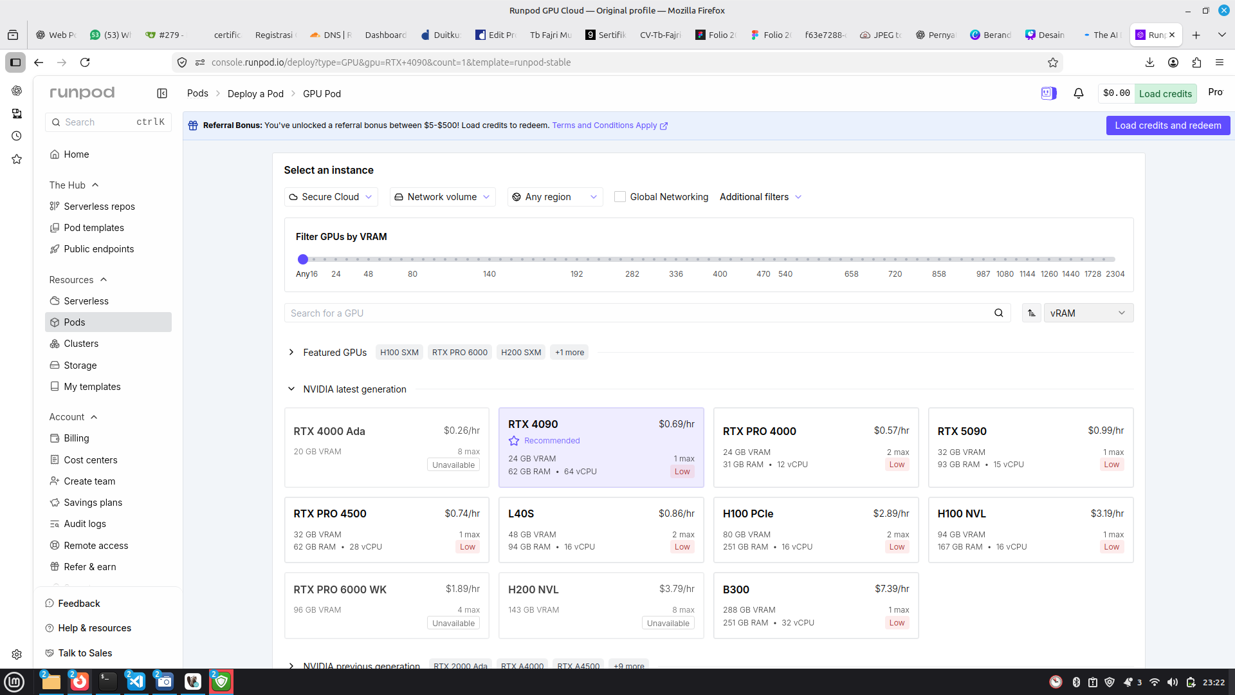Reload the page in Firefox
The height and width of the screenshot is (695, 1235).
[85, 62]
